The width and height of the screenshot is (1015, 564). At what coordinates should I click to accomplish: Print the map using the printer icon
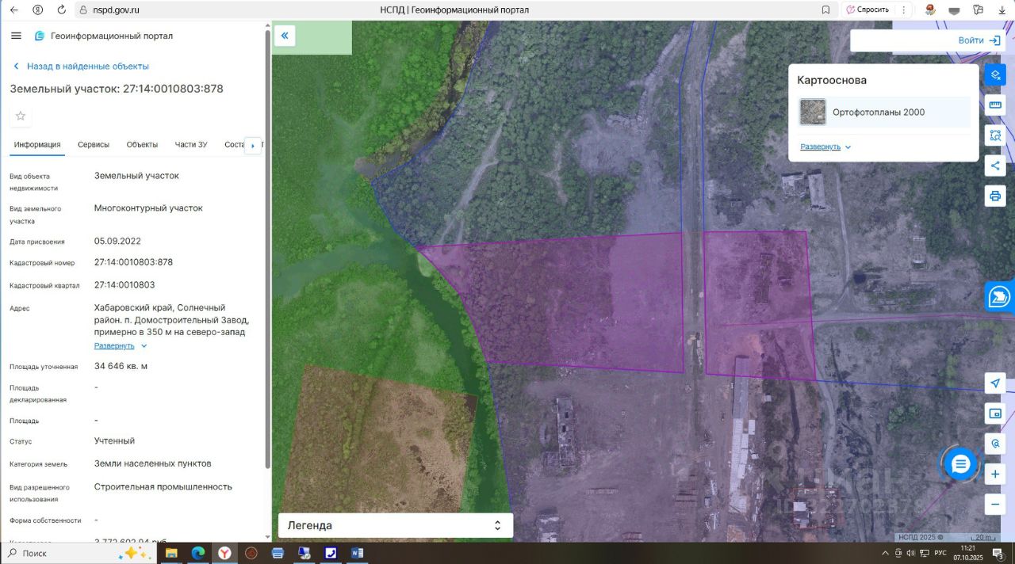995,196
